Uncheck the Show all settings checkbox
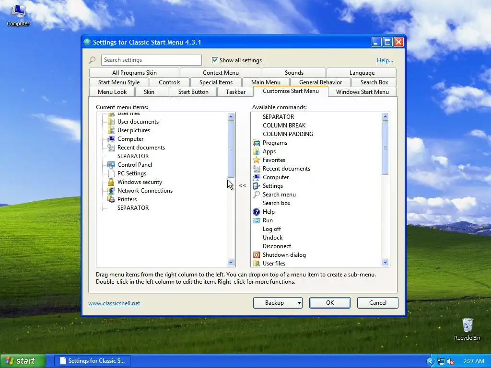 215,60
